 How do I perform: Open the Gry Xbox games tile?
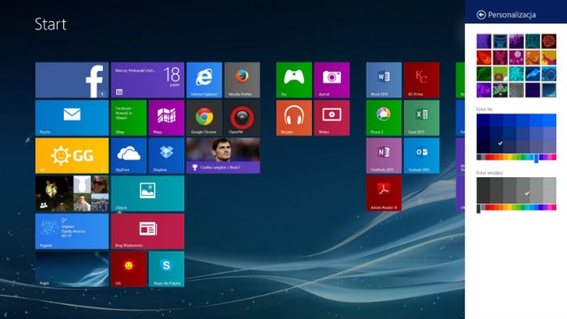point(294,80)
